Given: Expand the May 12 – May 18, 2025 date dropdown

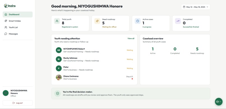Looking at the screenshot, I should (196, 7).
